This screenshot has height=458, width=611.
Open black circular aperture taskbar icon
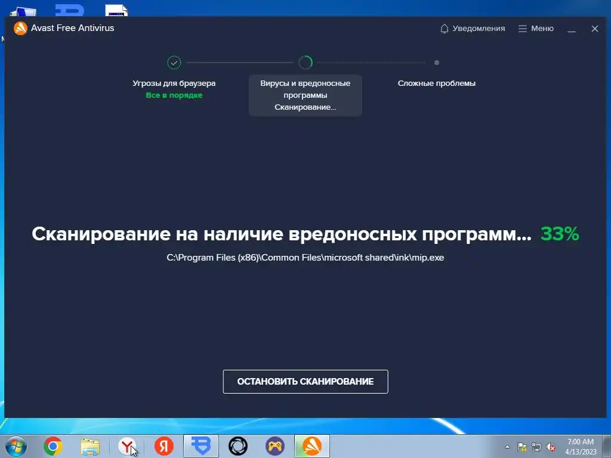tap(238, 446)
